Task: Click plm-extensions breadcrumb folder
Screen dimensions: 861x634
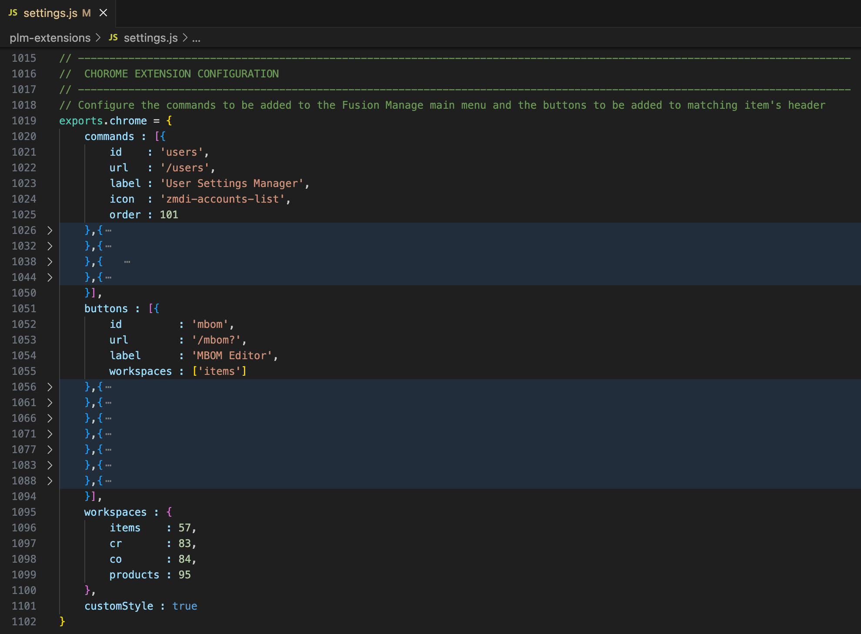Action: 50,38
